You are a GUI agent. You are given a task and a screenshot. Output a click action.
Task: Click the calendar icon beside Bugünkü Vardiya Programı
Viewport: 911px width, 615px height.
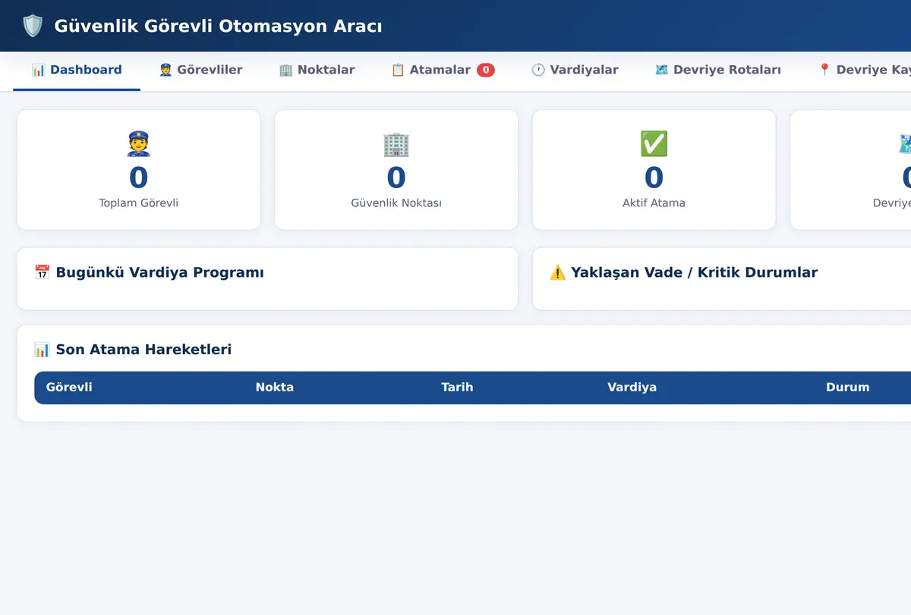pos(43,272)
